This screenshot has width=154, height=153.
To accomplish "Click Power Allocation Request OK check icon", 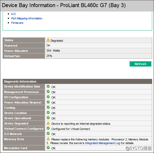I will [48, 102].
